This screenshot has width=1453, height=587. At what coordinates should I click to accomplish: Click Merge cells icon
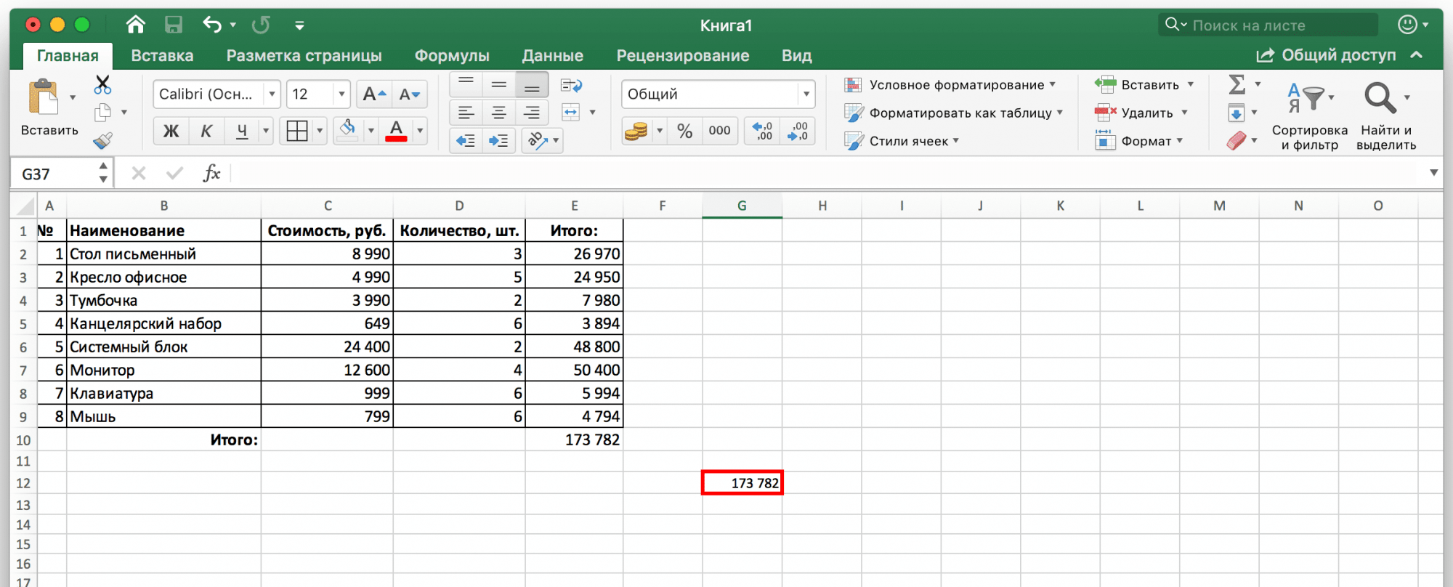(x=571, y=112)
